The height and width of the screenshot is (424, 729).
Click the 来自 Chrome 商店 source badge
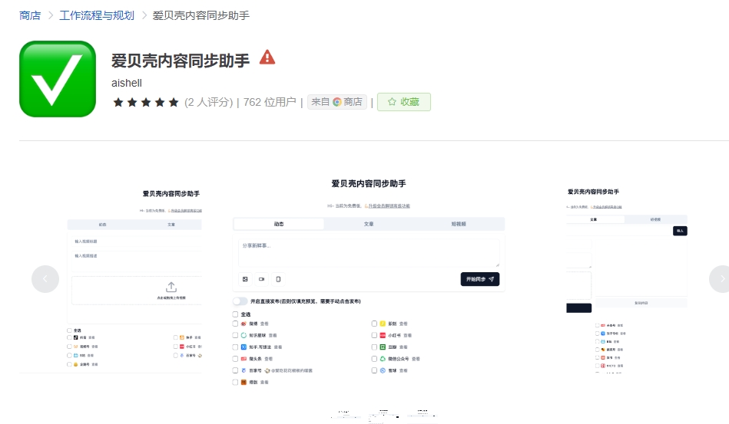tap(337, 102)
